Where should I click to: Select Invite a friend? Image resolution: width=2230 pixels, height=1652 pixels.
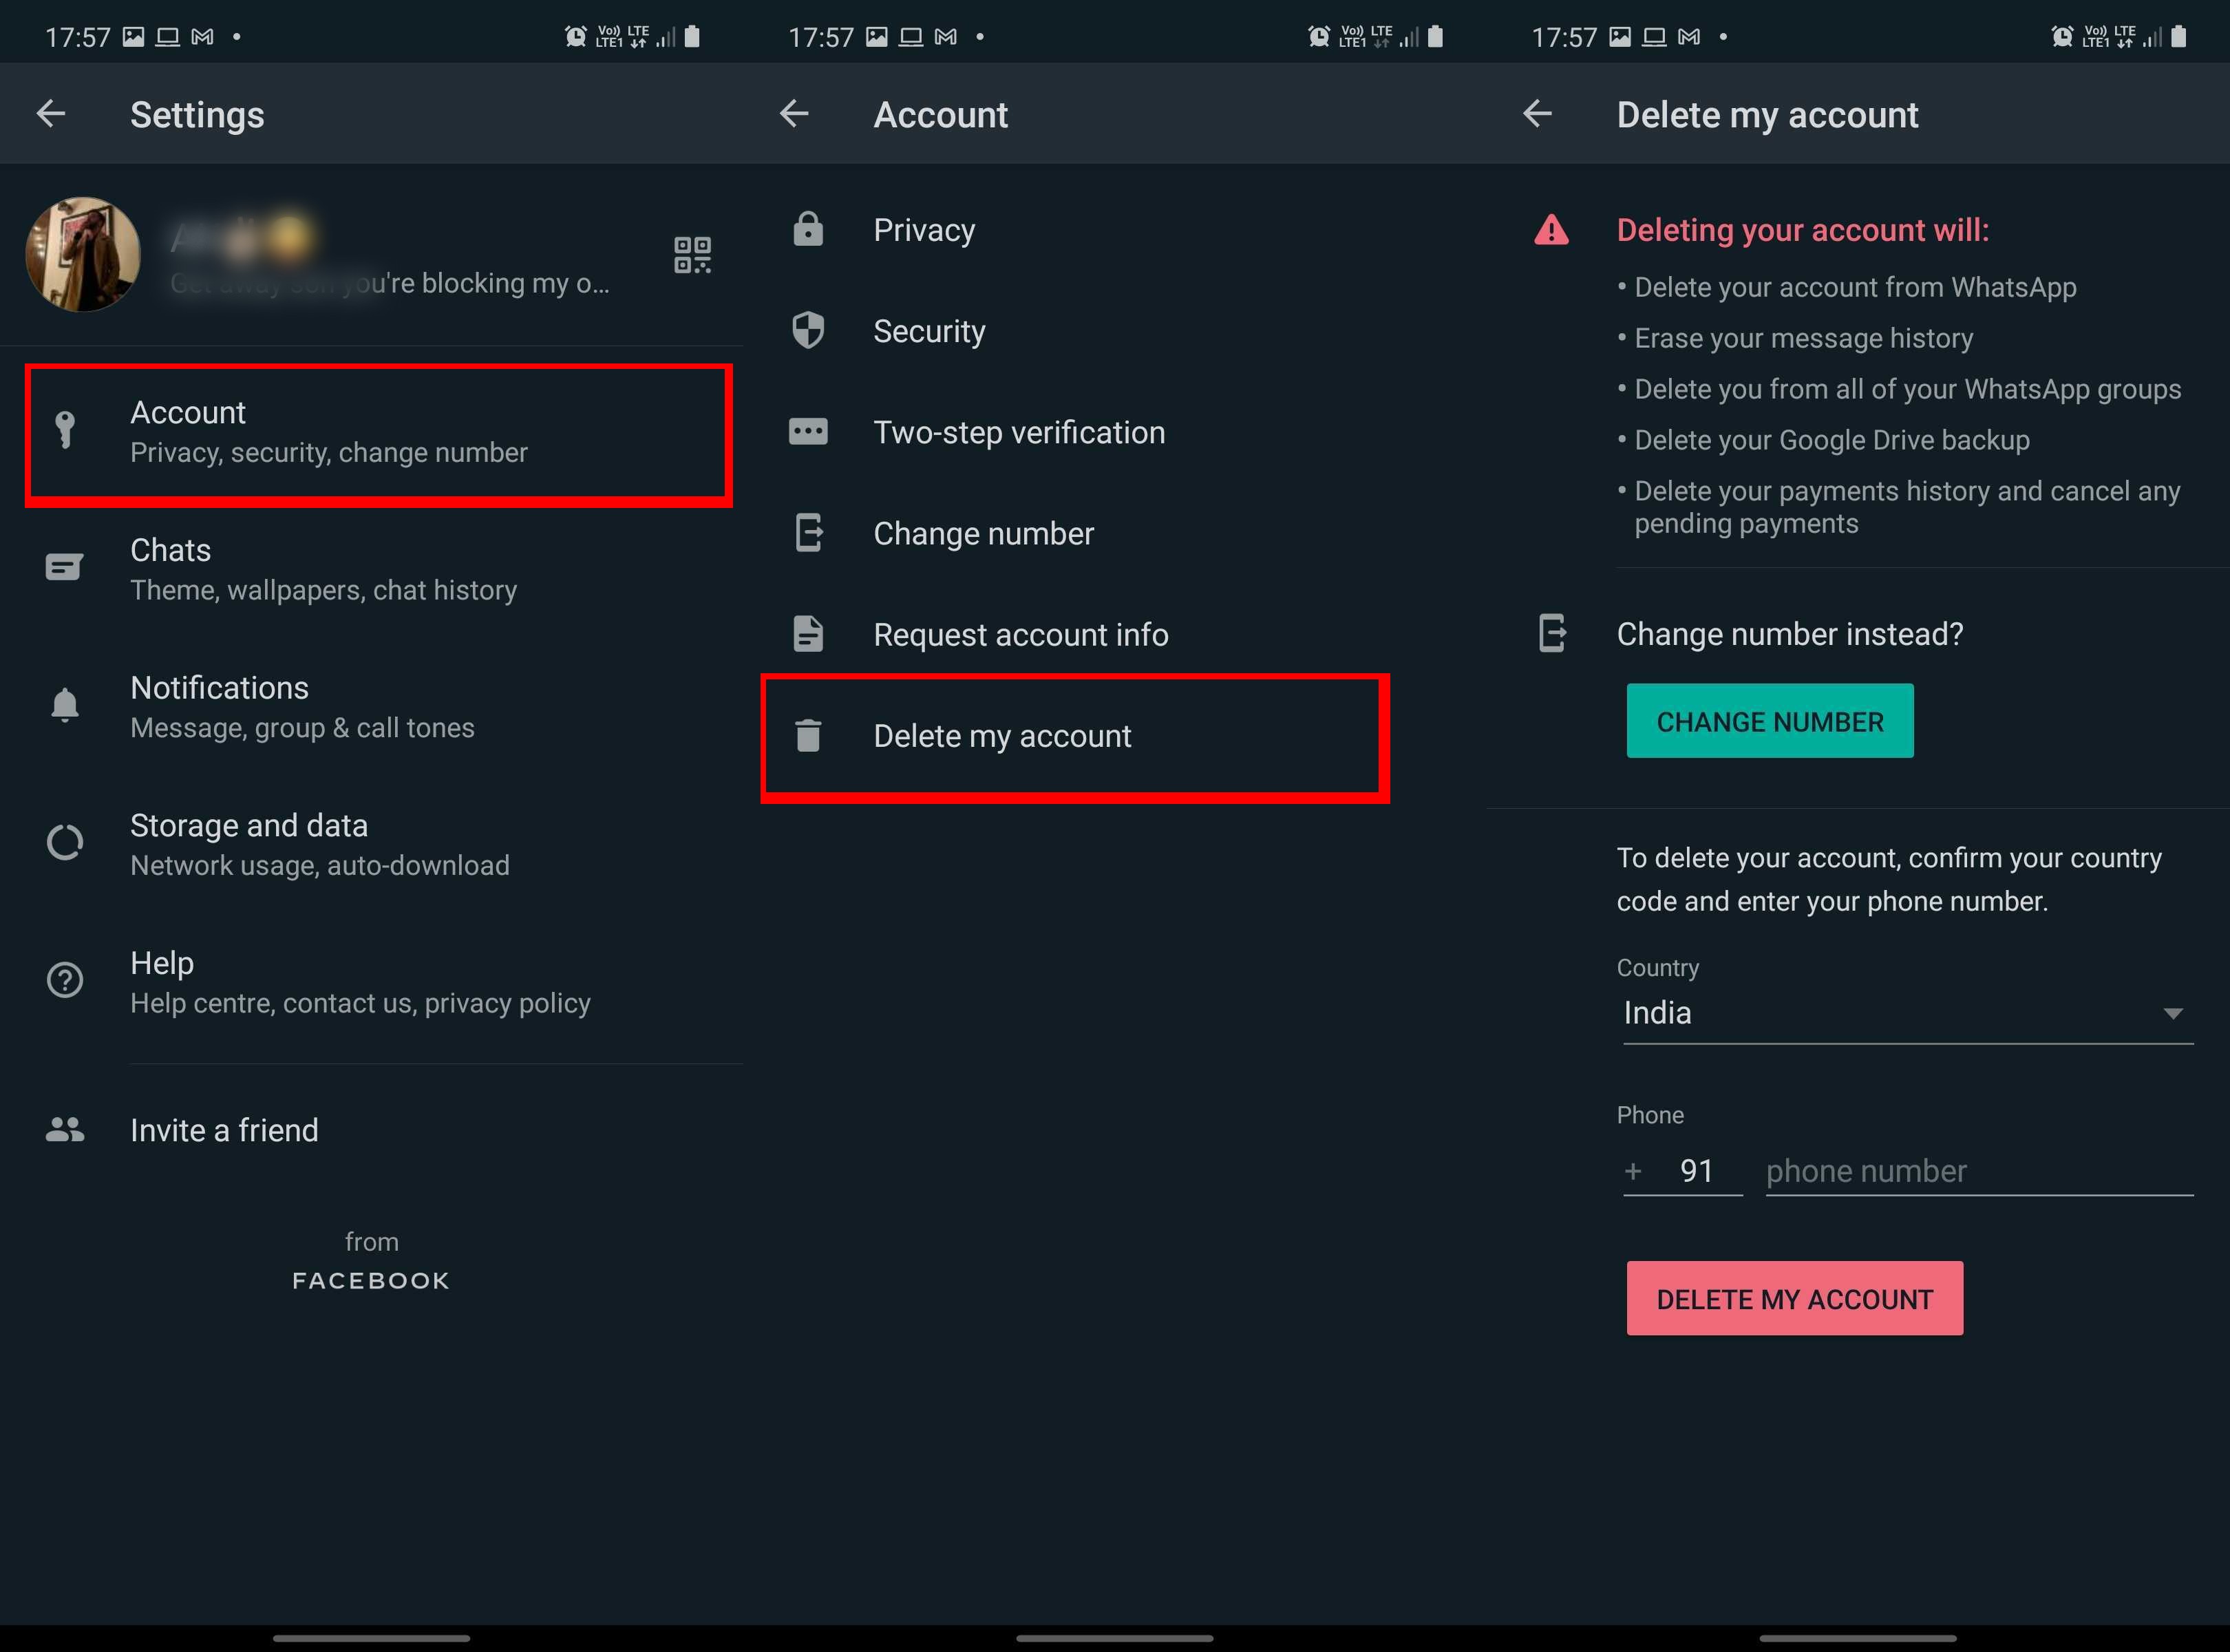point(371,1130)
